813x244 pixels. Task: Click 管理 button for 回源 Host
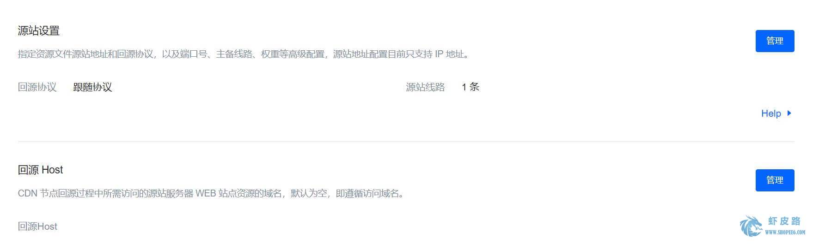coord(775,180)
